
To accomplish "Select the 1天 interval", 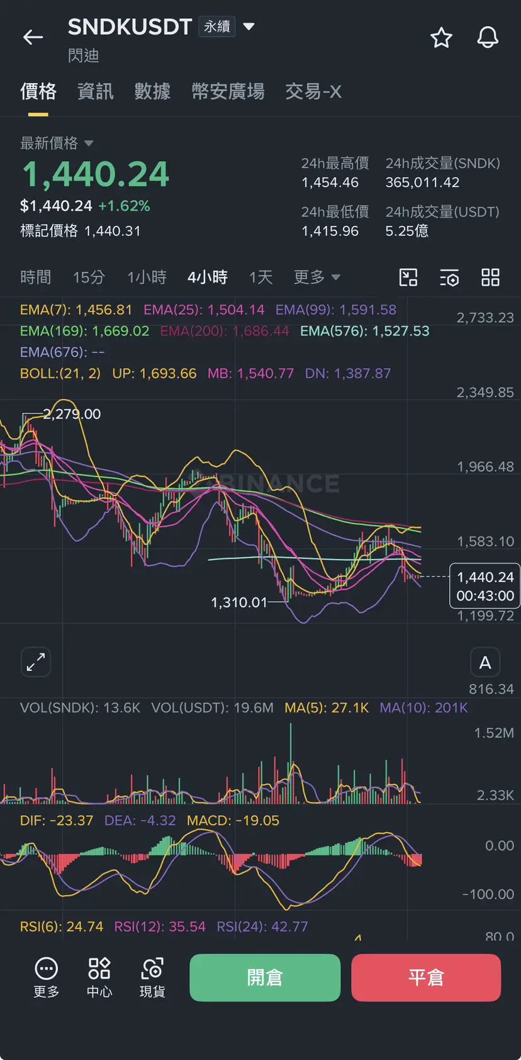I will pos(260,277).
